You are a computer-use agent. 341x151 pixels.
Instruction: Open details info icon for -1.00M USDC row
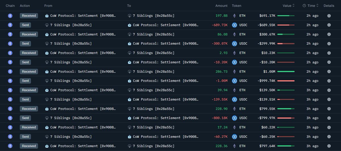tap(329, 81)
